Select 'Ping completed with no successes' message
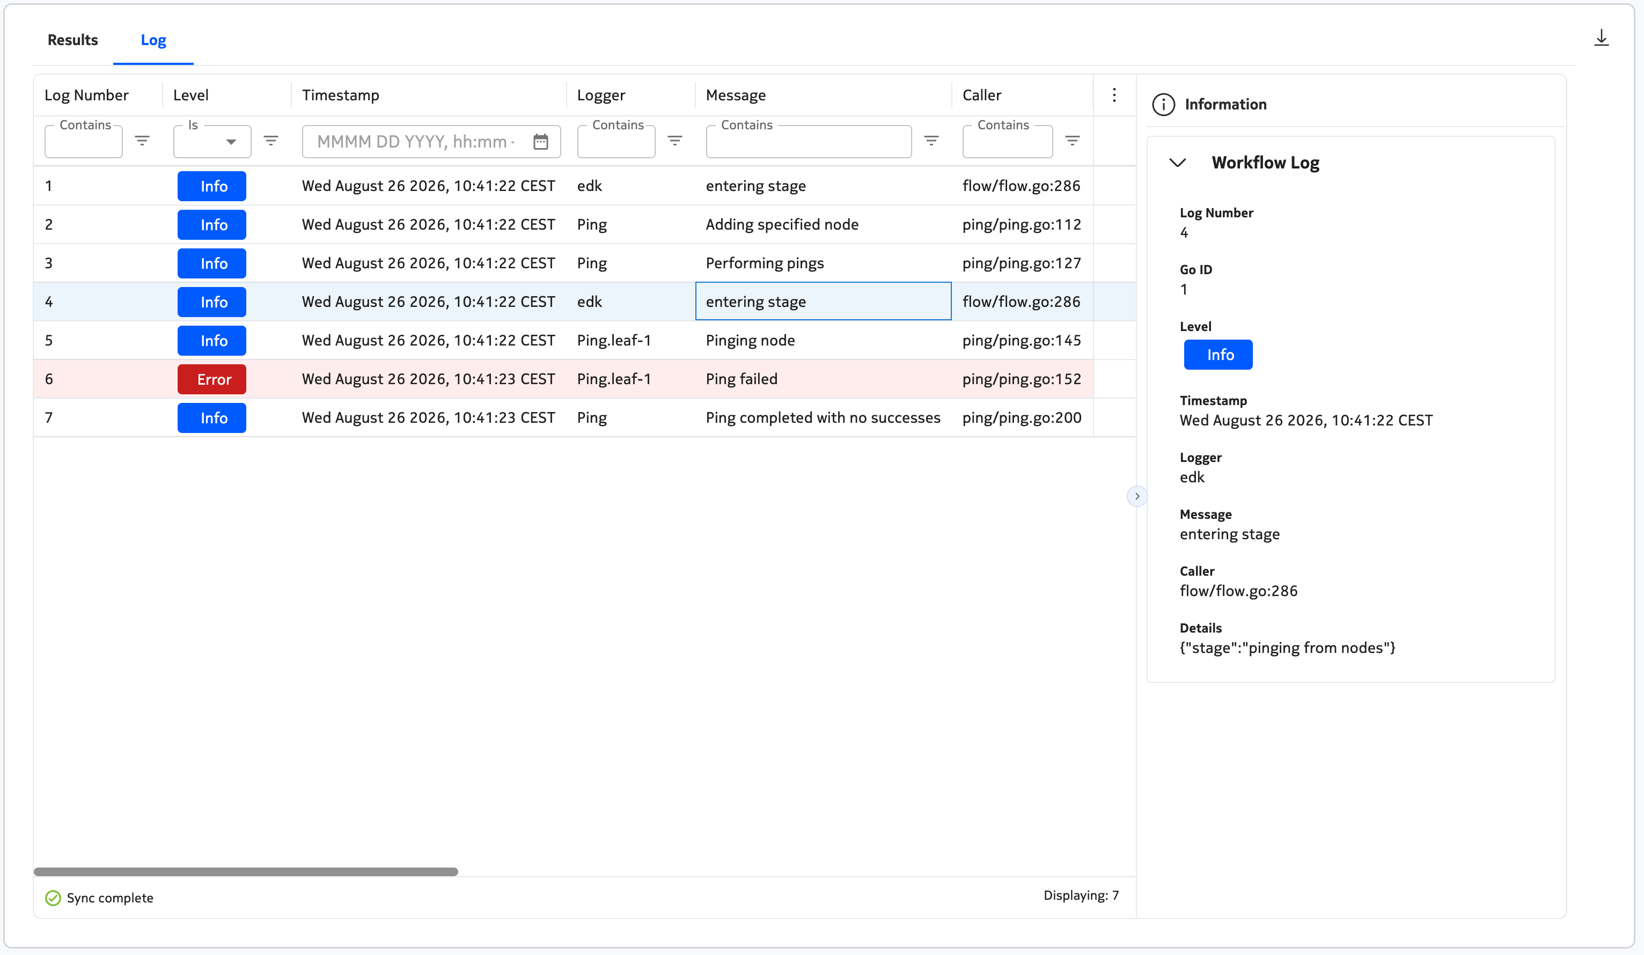The width and height of the screenshot is (1644, 955). pyautogui.click(x=823, y=417)
